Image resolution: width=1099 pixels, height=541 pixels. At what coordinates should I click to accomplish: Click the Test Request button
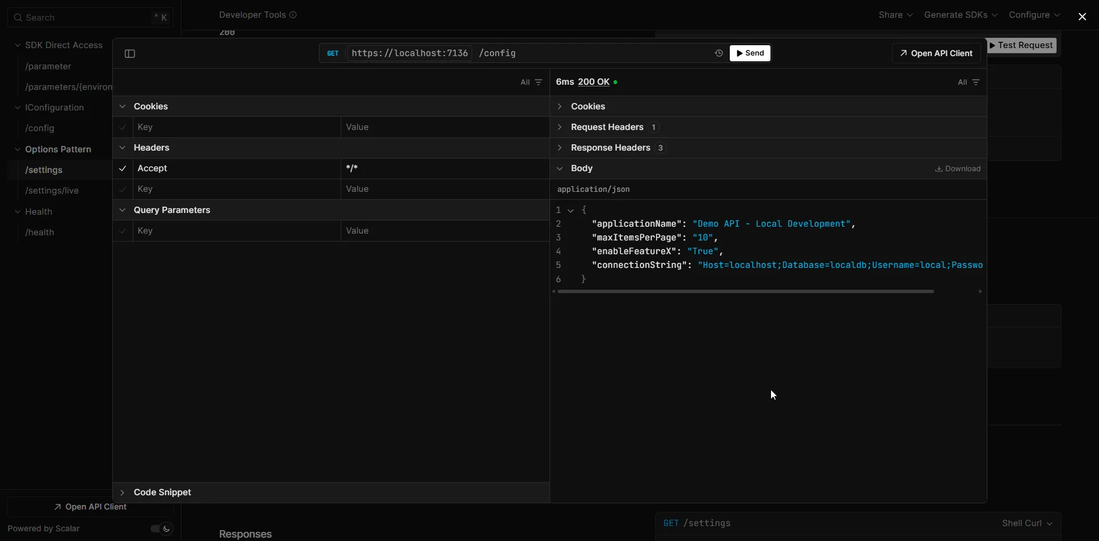click(x=1022, y=45)
